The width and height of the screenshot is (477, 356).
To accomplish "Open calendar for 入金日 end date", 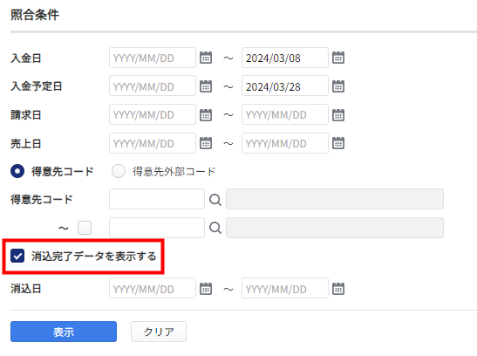I will click(x=338, y=58).
